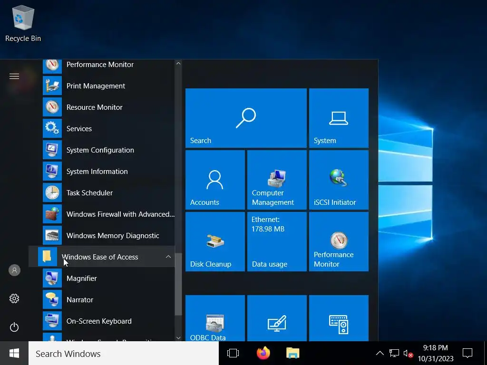The image size is (487, 365).
Task: Open the network status tray icon
Action: point(394,353)
